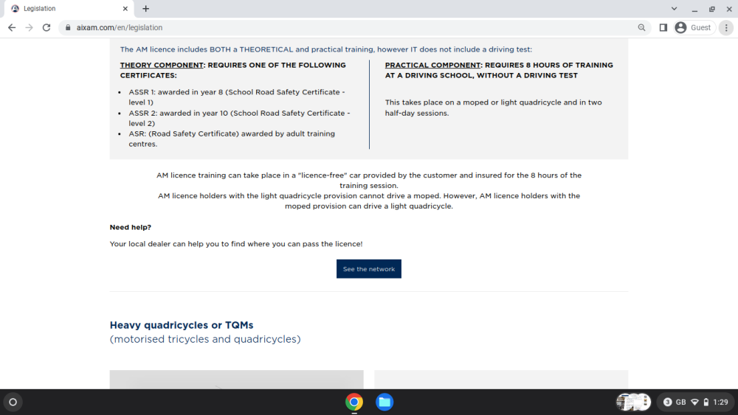
Task: Click the browser forward arrow
Action: click(x=30, y=28)
